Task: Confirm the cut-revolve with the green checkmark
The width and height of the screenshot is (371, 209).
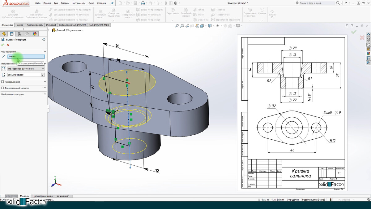Action: tap(3, 45)
